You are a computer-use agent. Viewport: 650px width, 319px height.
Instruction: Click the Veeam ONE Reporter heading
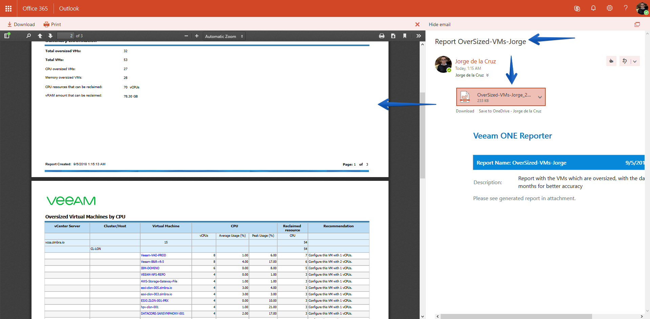pyautogui.click(x=512, y=136)
